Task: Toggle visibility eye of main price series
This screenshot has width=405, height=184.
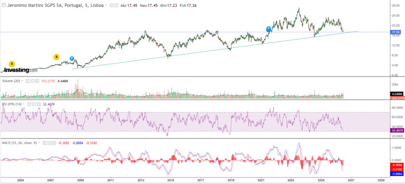Action: point(111,5)
